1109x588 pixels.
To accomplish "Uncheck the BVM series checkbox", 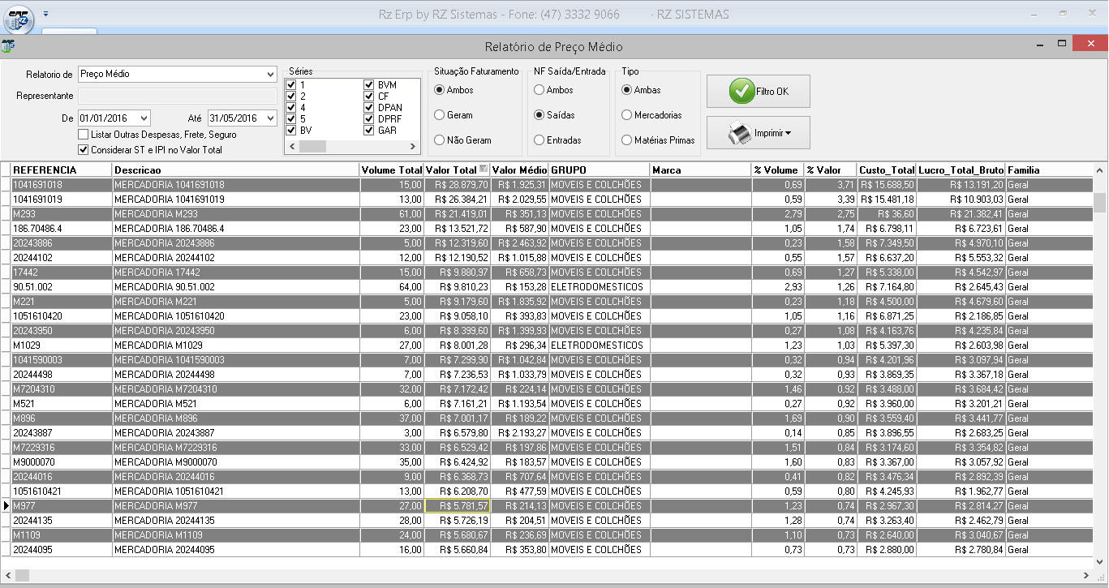I will (369, 85).
